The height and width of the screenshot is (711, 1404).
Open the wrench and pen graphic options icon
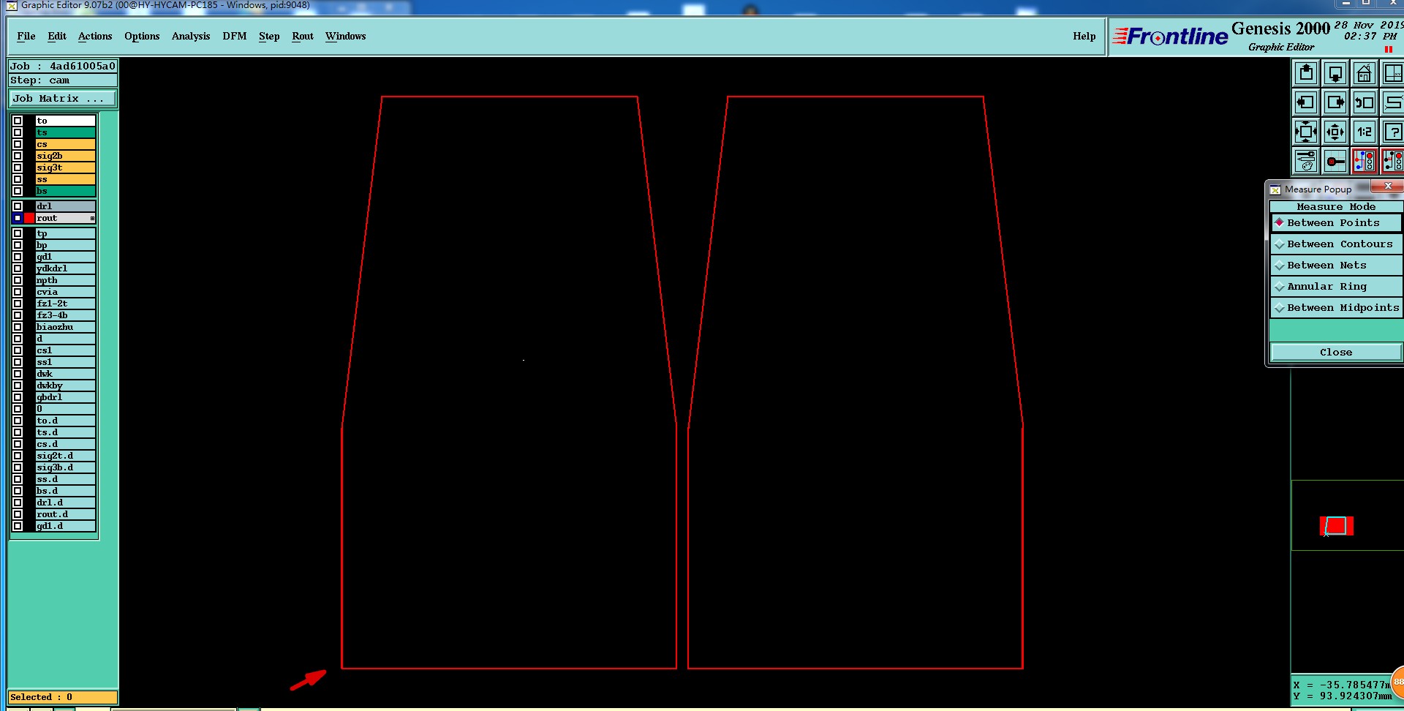[1306, 161]
